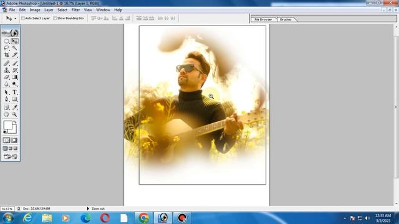Open the Brushes palette tab
The image size is (399, 224).
tap(286, 19)
